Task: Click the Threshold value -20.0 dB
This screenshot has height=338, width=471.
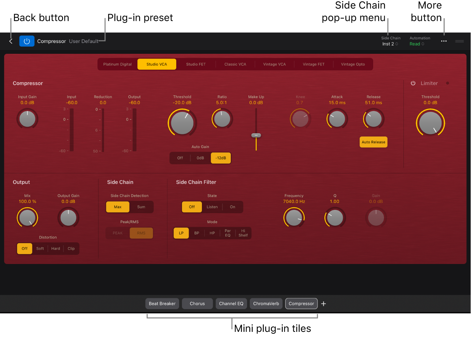Action: (x=182, y=103)
